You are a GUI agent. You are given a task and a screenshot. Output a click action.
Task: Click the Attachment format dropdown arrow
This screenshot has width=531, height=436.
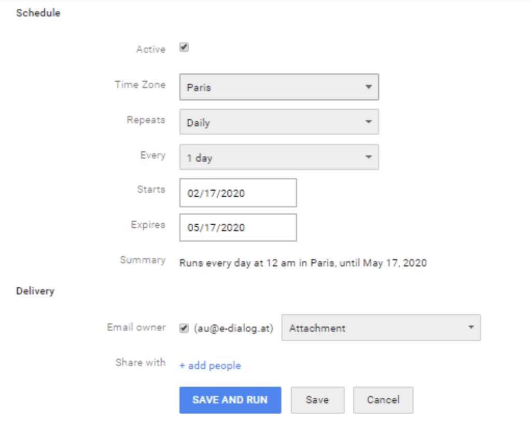tap(470, 327)
